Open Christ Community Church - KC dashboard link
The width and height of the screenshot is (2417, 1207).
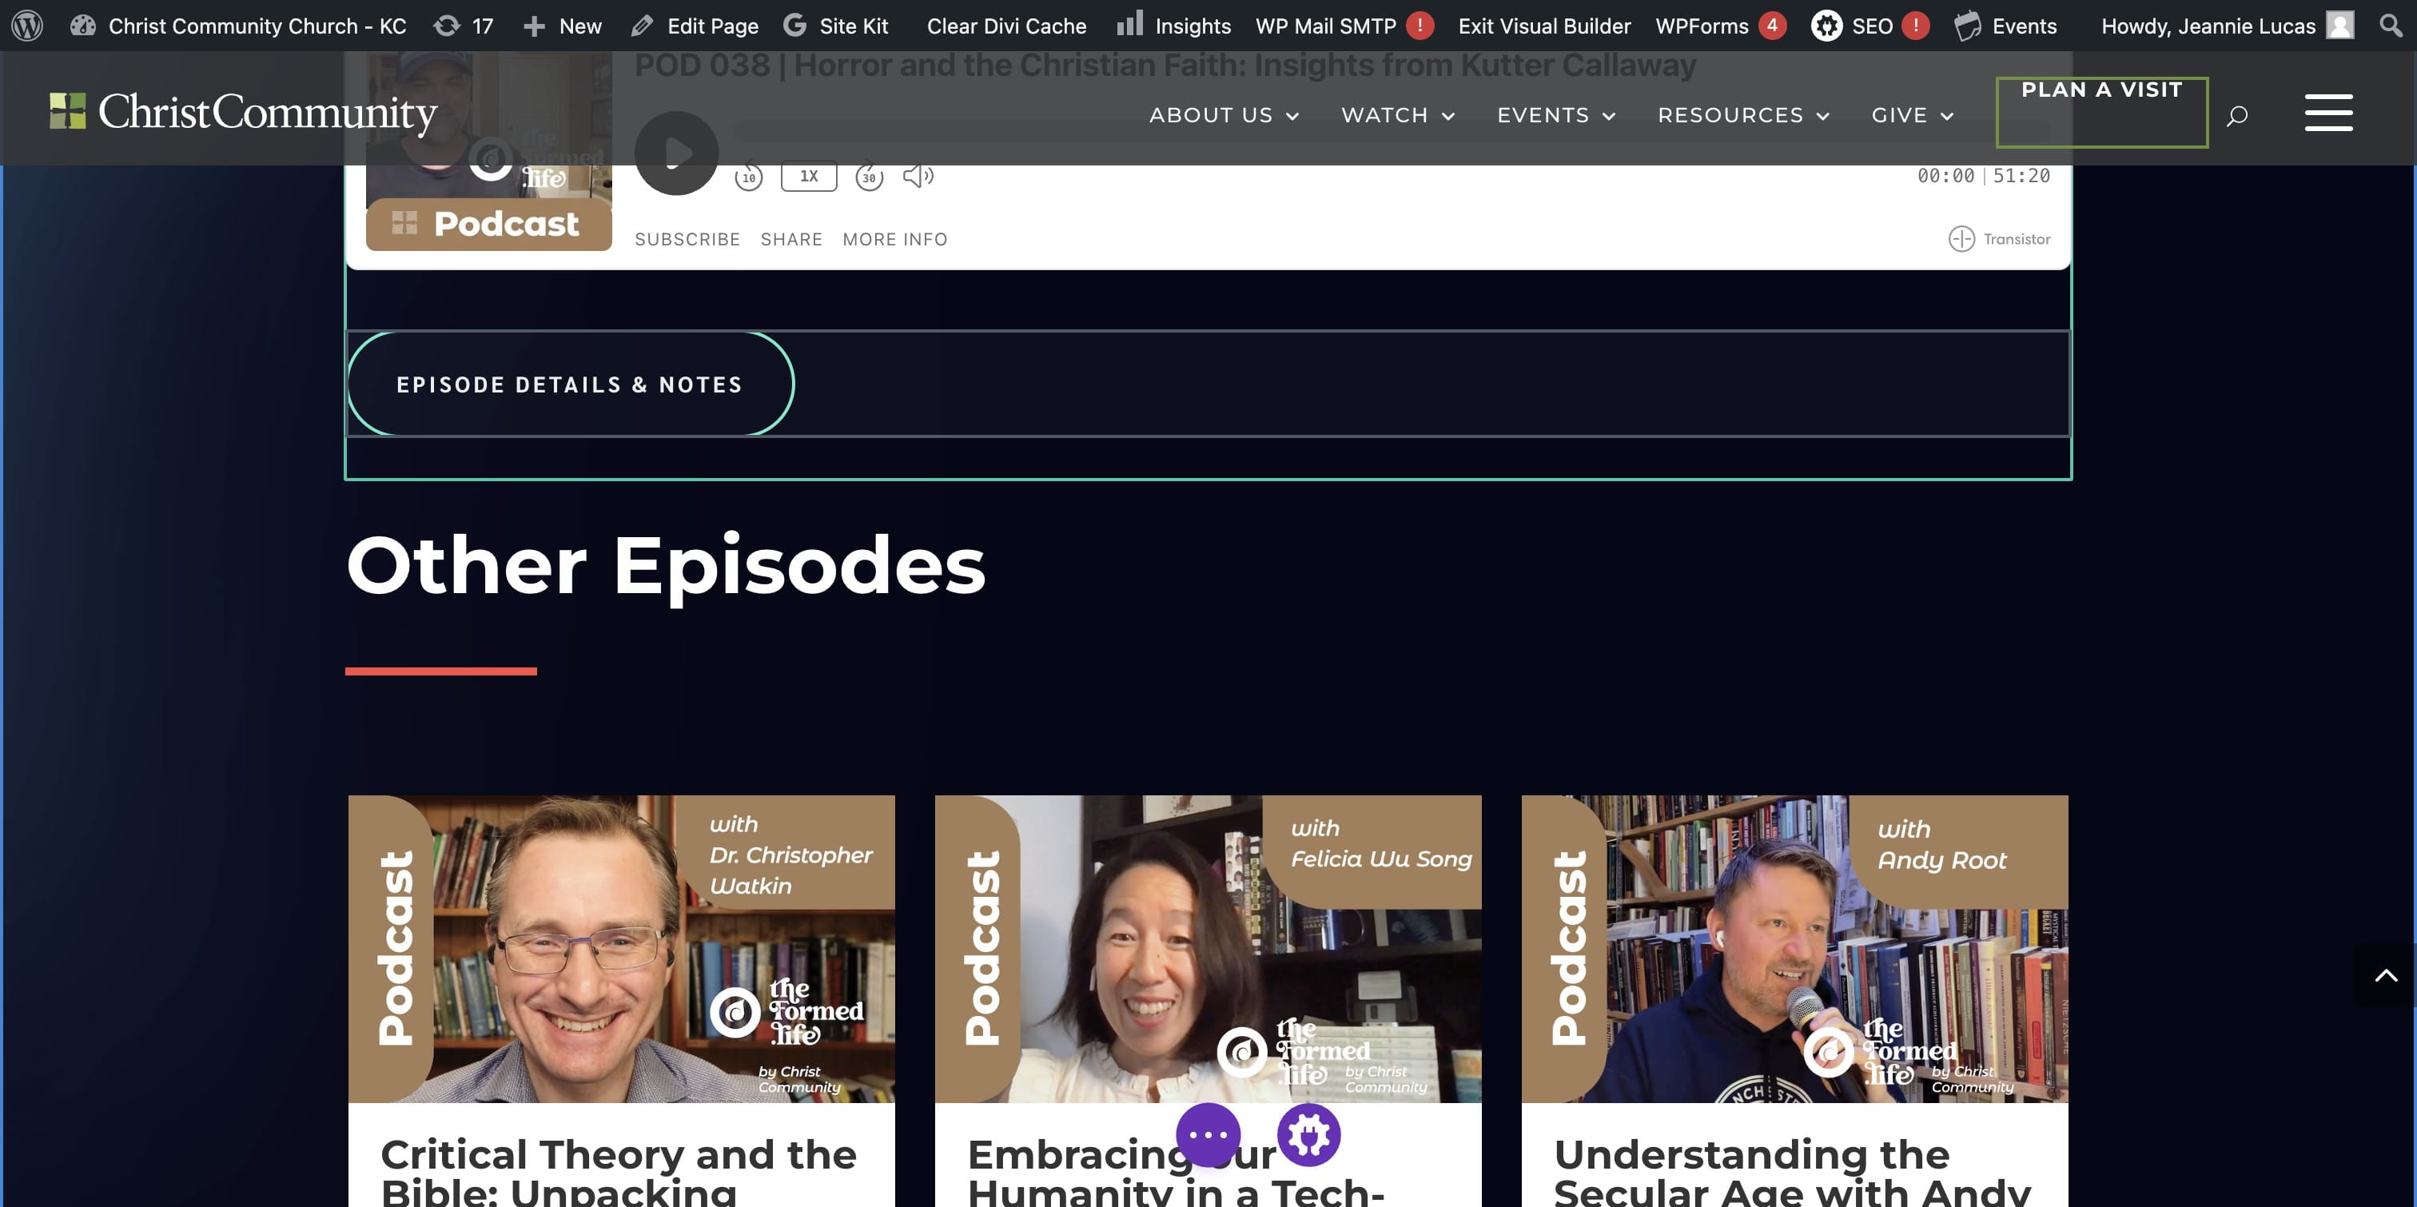pyautogui.click(x=238, y=26)
